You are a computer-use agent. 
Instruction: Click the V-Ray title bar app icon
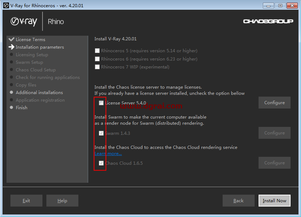click(x=6, y=5)
